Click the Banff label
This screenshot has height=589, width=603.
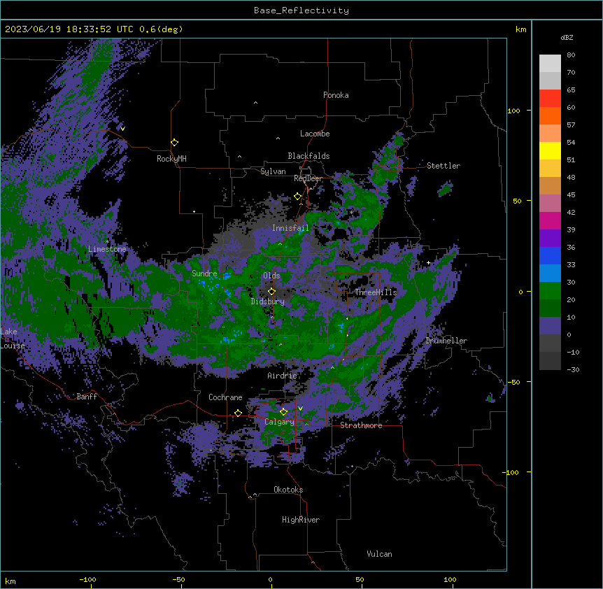[x=87, y=397]
